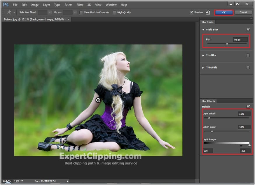Open the Selection Bleed dropdown
Viewport: 255px width, 185px height.
point(49,13)
